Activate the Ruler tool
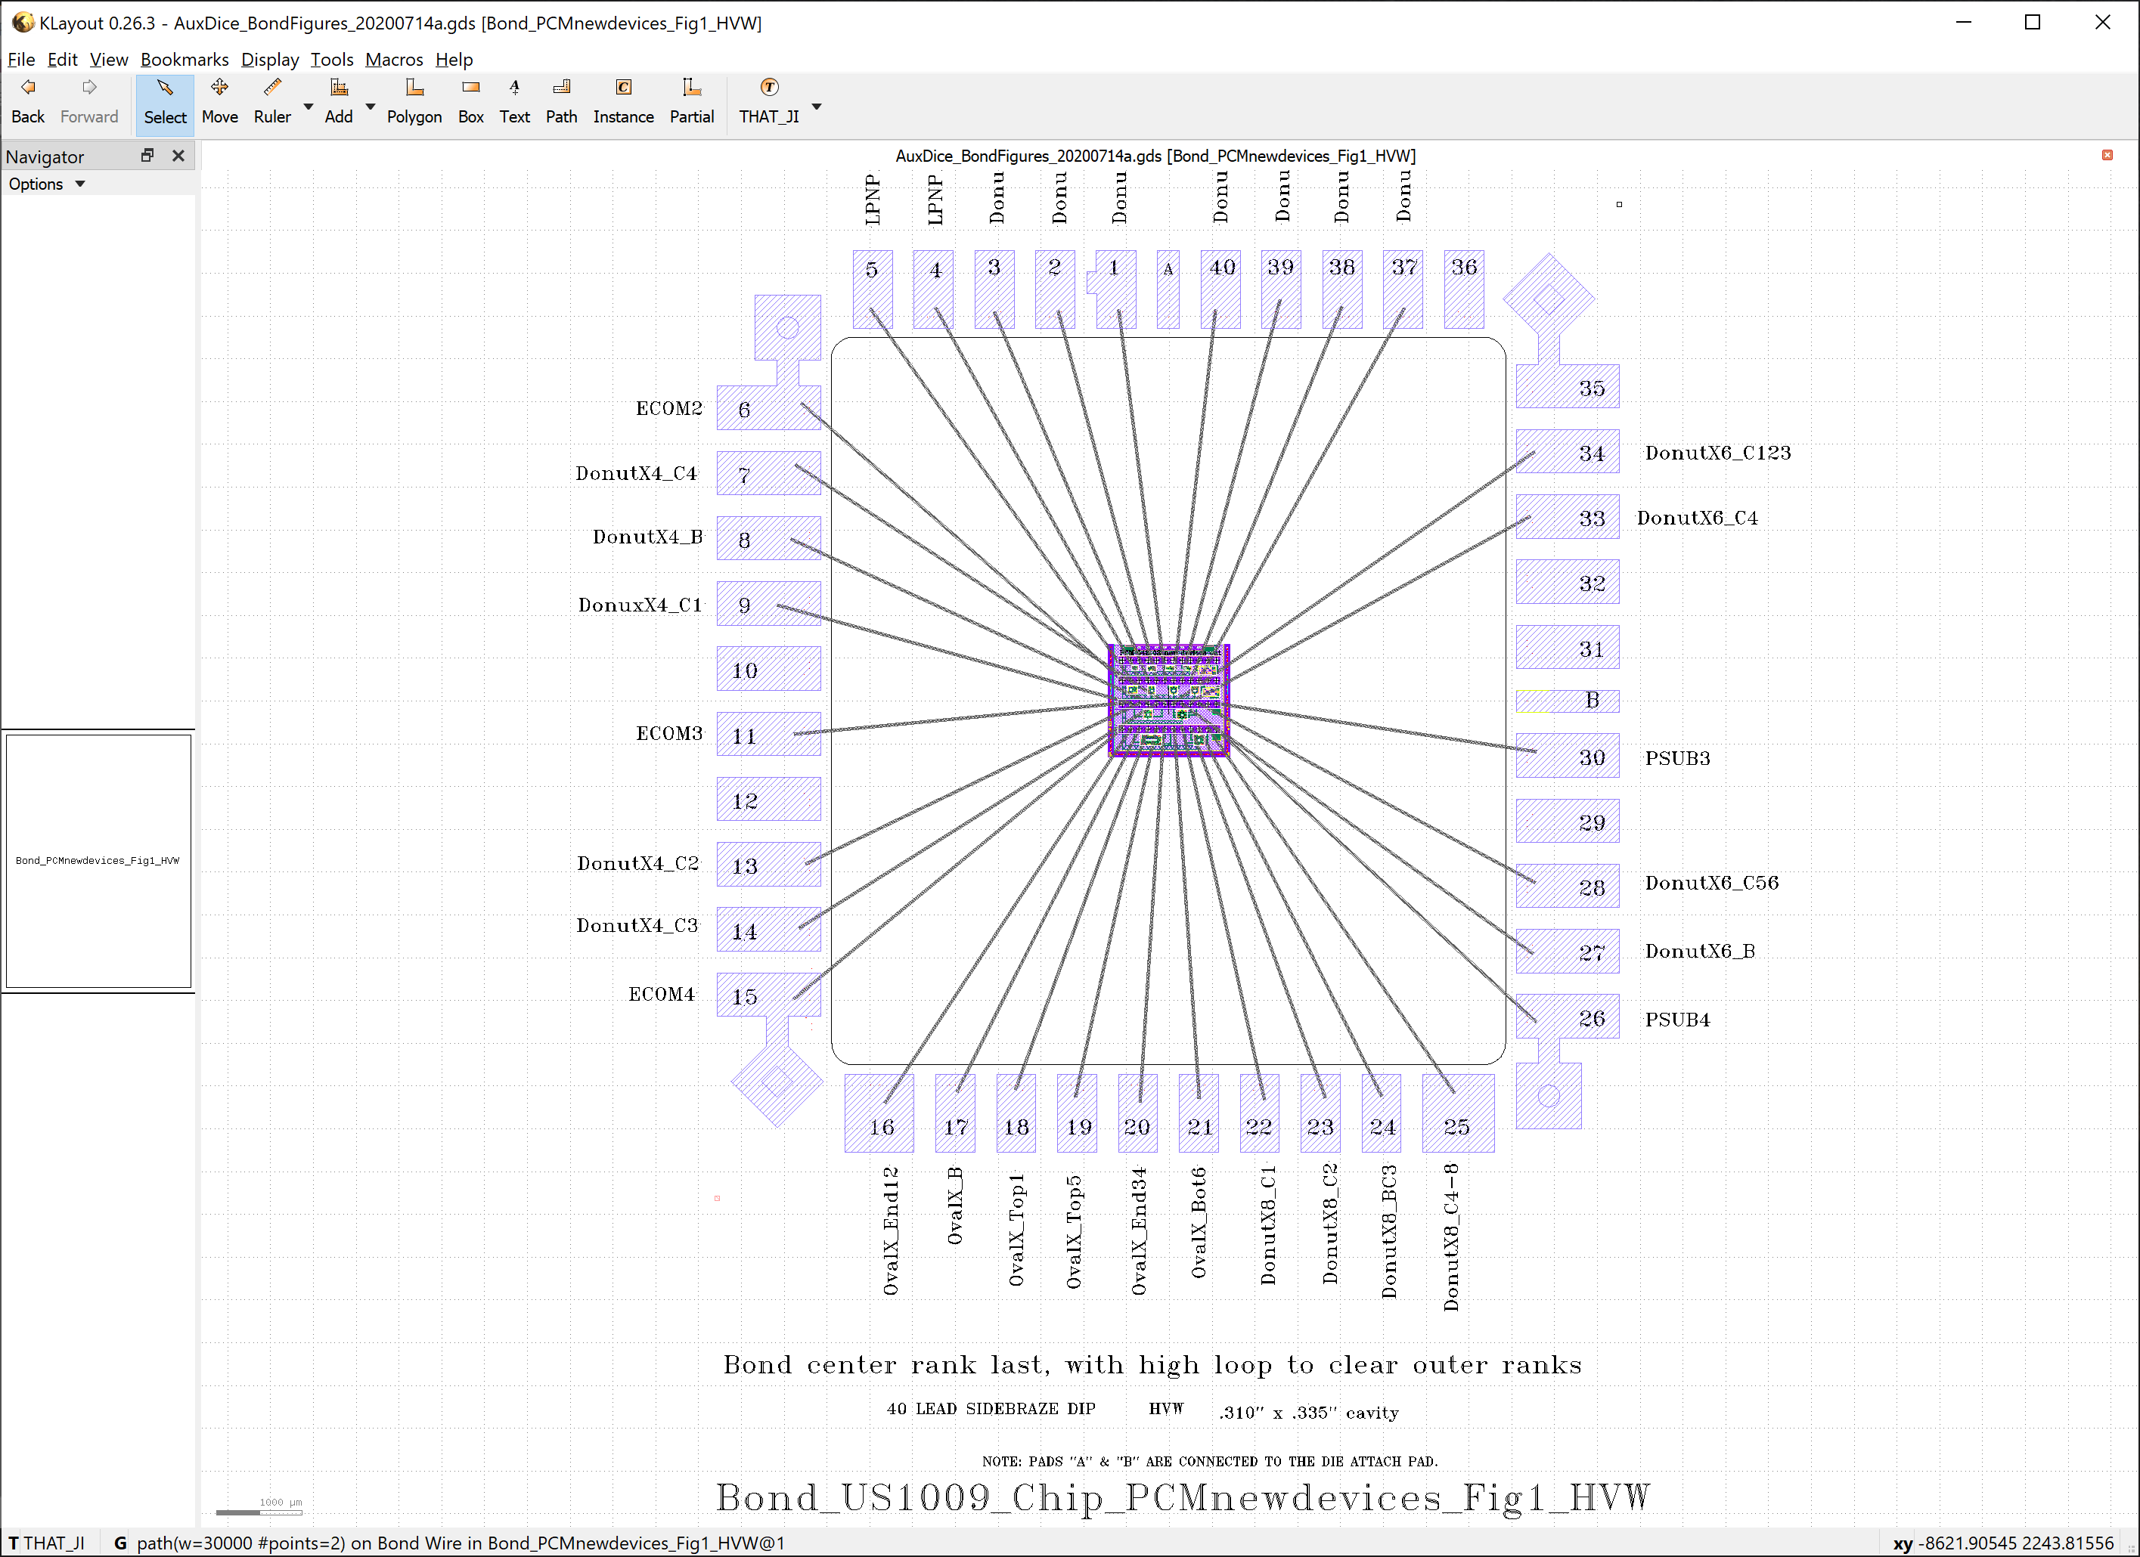The height and width of the screenshot is (1557, 2140). pyautogui.click(x=271, y=101)
